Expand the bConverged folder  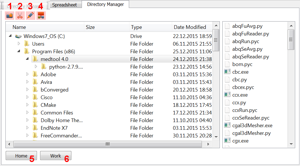tap(27, 90)
